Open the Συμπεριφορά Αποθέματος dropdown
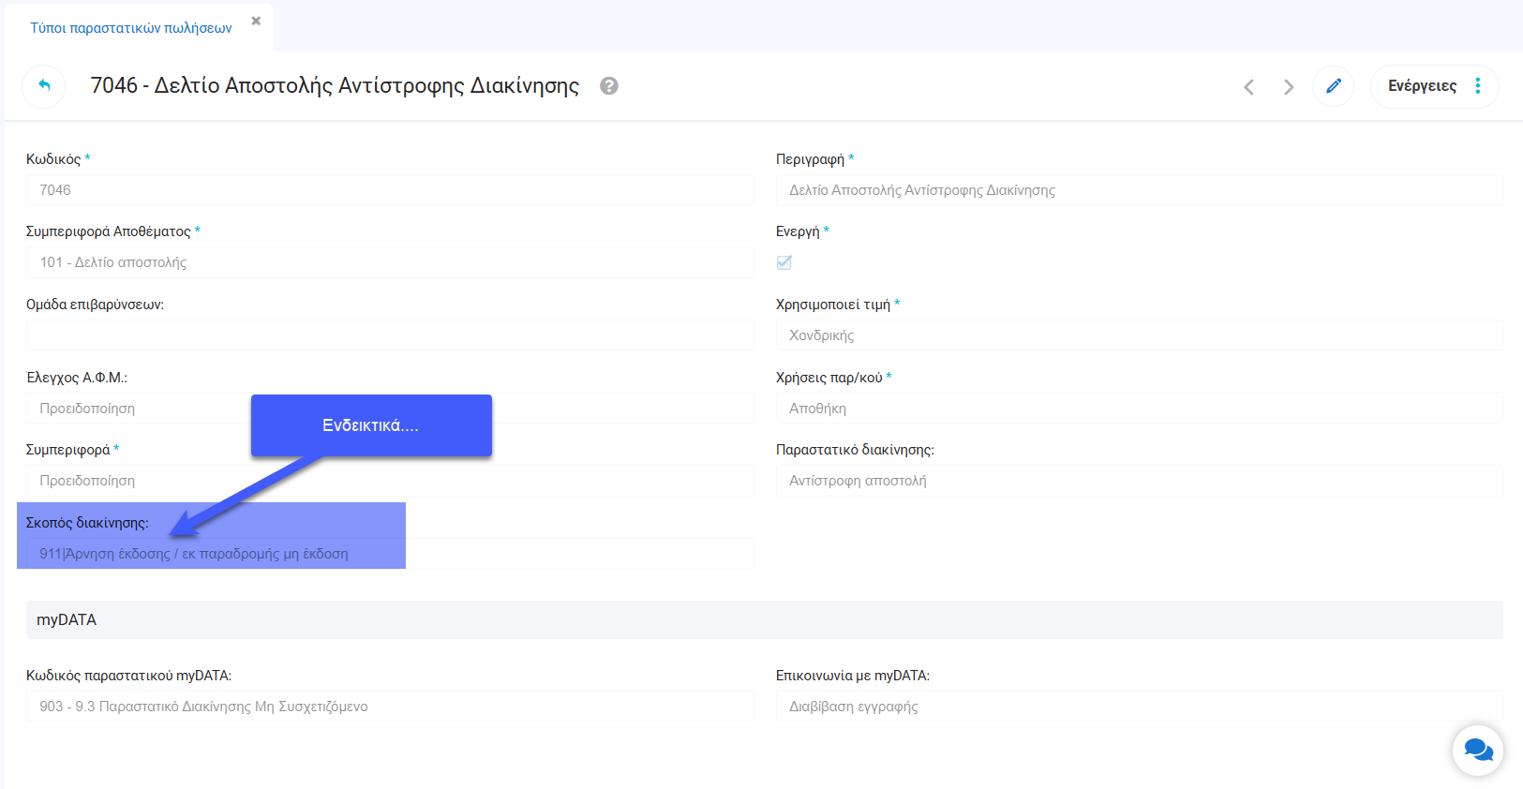Viewport: 1523px width, 789px height. point(389,262)
